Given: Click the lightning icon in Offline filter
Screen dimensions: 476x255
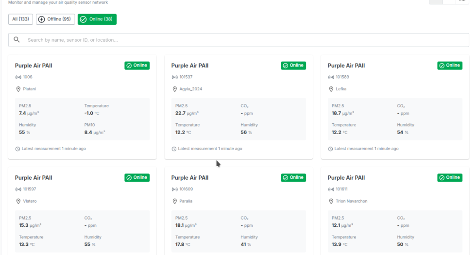Looking at the screenshot, I should 41,19.
